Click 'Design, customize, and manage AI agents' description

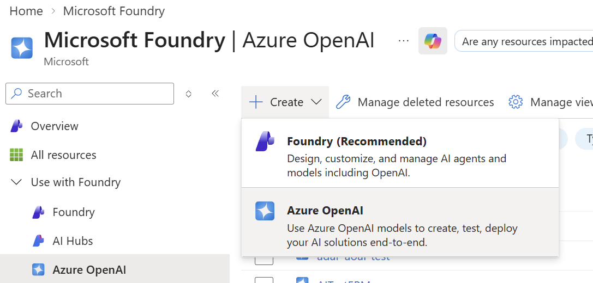point(397,165)
